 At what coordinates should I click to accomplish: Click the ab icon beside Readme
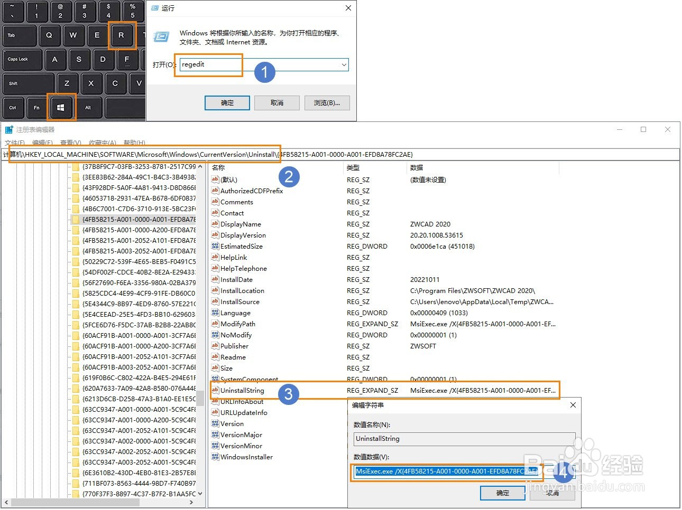coord(215,357)
